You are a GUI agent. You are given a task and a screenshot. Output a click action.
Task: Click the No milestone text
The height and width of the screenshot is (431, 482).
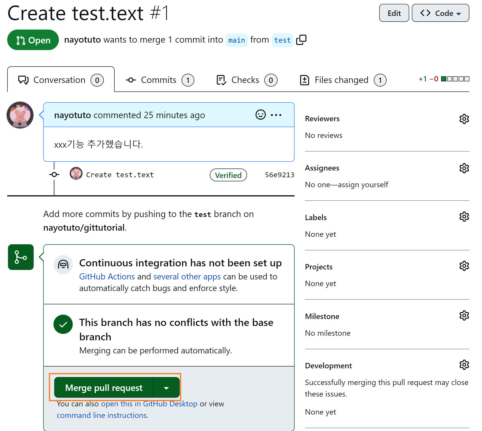click(x=328, y=333)
